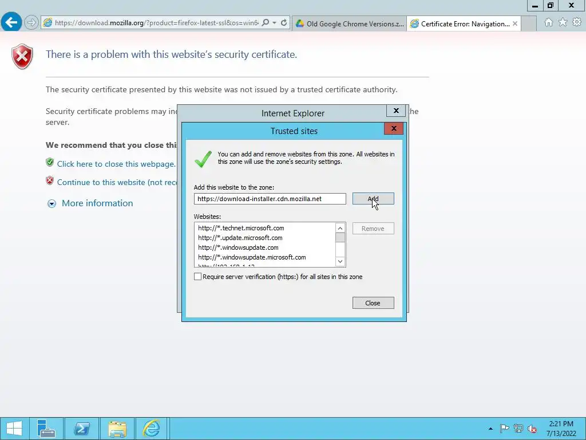
Task: Minimize the Internet Explorer window
Action: click(535, 6)
